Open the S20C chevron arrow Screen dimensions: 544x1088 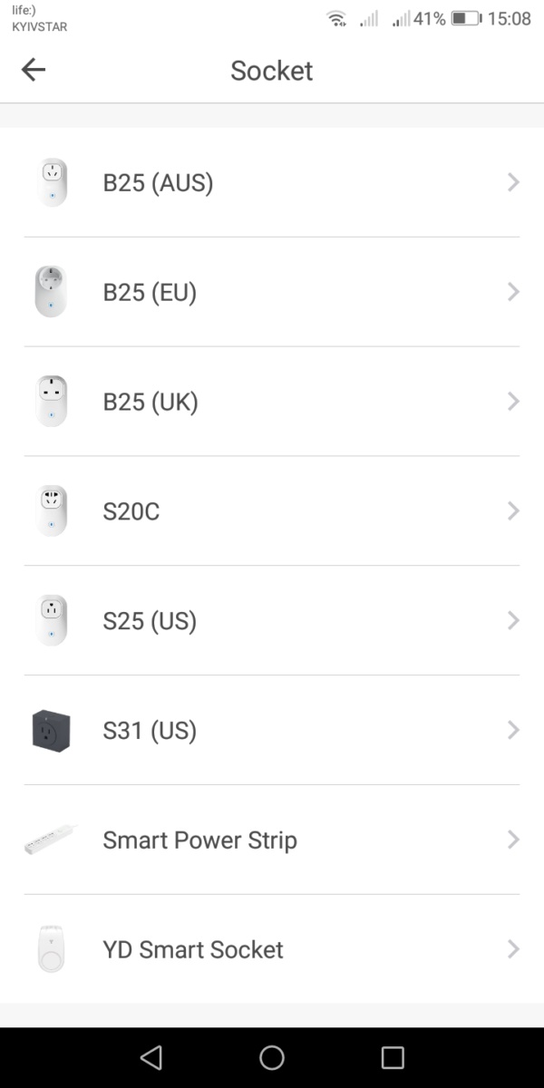tap(513, 511)
